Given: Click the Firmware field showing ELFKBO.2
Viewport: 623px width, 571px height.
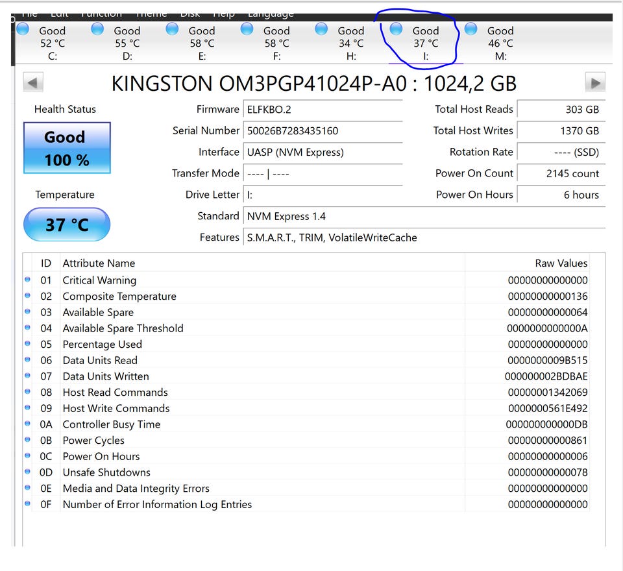Looking at the screenshot, I should 323,110.
